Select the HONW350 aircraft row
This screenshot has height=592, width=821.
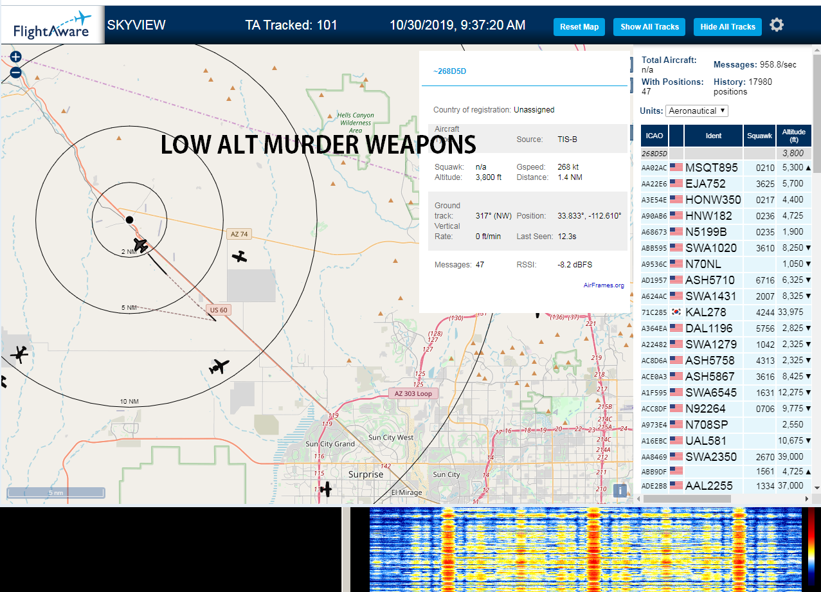pyautogui.click(x=726, y=199)
